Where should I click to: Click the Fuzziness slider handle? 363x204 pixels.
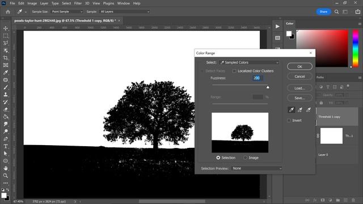[x=268, y=87]
